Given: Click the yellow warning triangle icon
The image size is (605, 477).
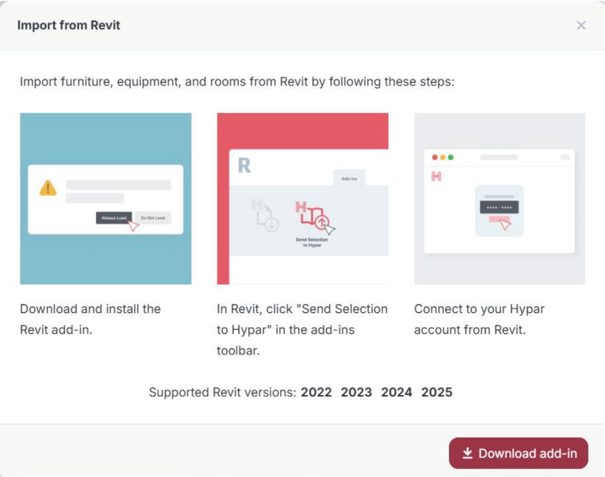Looking at the screenshot, I should pos(48,188).
